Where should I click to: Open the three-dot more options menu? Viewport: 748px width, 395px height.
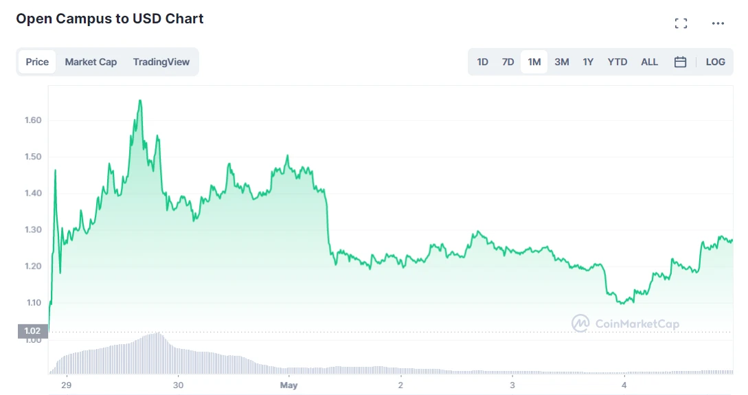click(718, 23)
